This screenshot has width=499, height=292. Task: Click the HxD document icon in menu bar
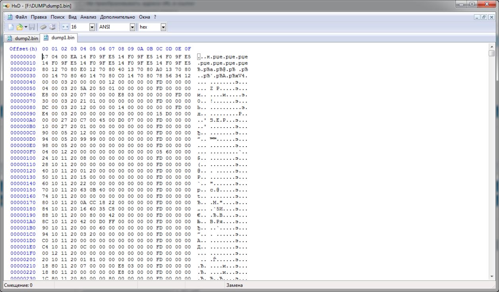tap(10, 17)
